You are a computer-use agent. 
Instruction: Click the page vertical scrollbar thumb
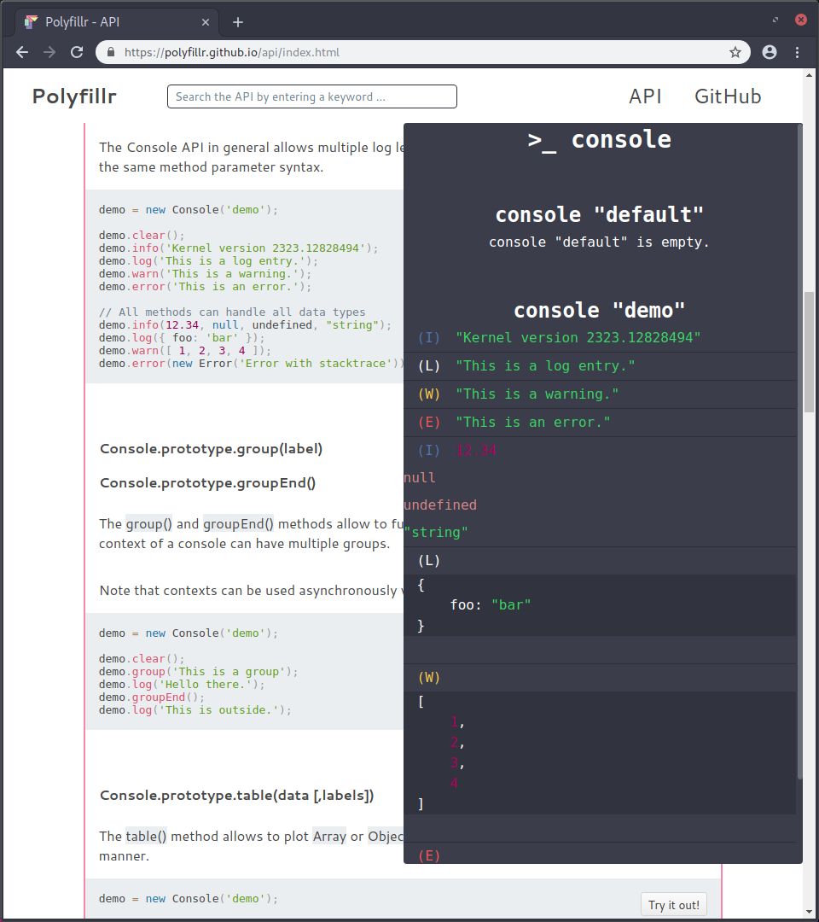point(810,351)
